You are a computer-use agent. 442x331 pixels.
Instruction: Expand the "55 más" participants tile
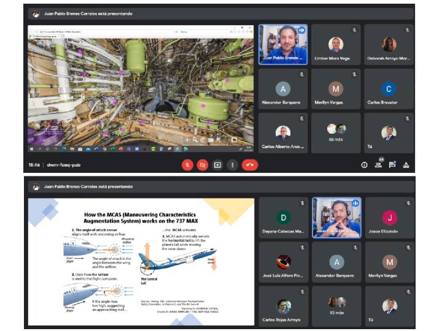click(336, 133)
